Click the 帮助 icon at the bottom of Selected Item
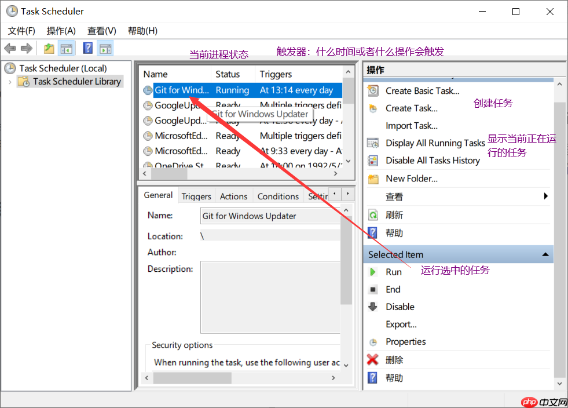This screenshot has width=568, height=408. click(372, 378)
